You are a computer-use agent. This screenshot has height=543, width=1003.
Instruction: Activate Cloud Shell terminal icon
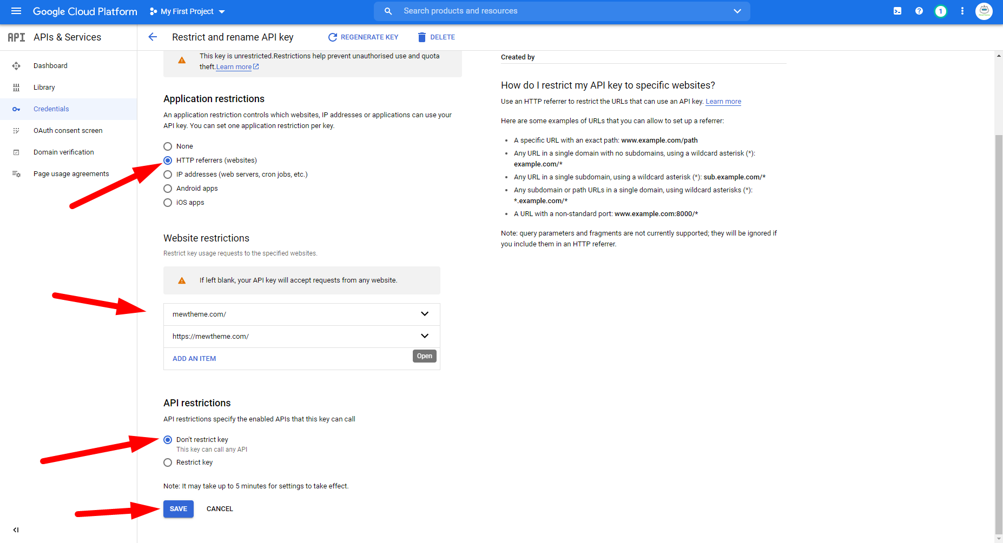(898, 11)
